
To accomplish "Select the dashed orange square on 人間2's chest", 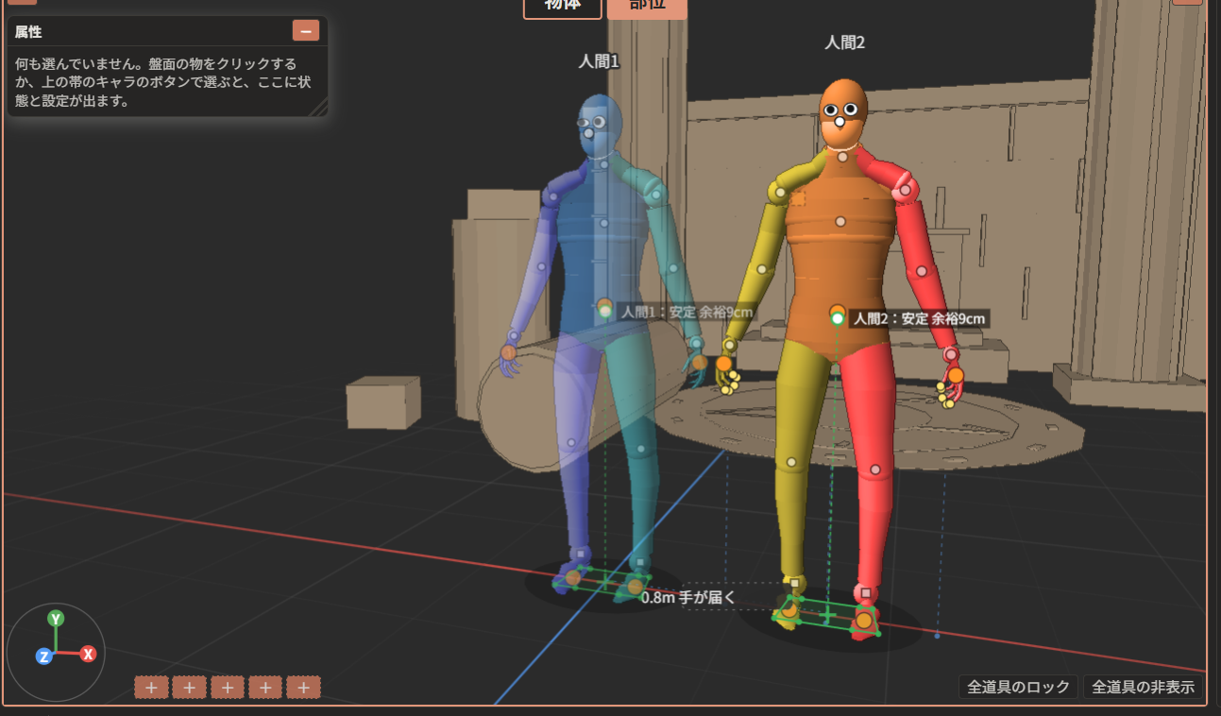I will [798, 198].
